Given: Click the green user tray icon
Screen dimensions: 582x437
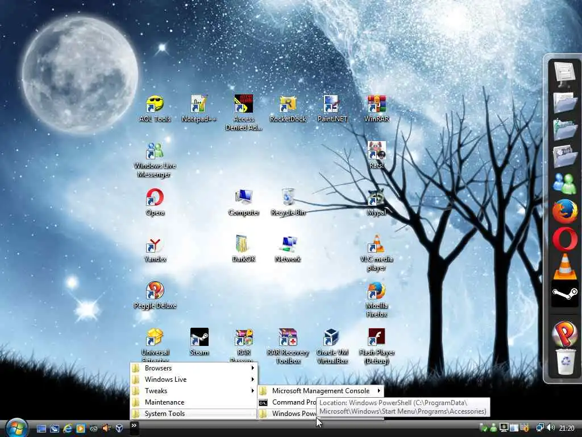Looking at the screenshot, I should pos(494,428).
